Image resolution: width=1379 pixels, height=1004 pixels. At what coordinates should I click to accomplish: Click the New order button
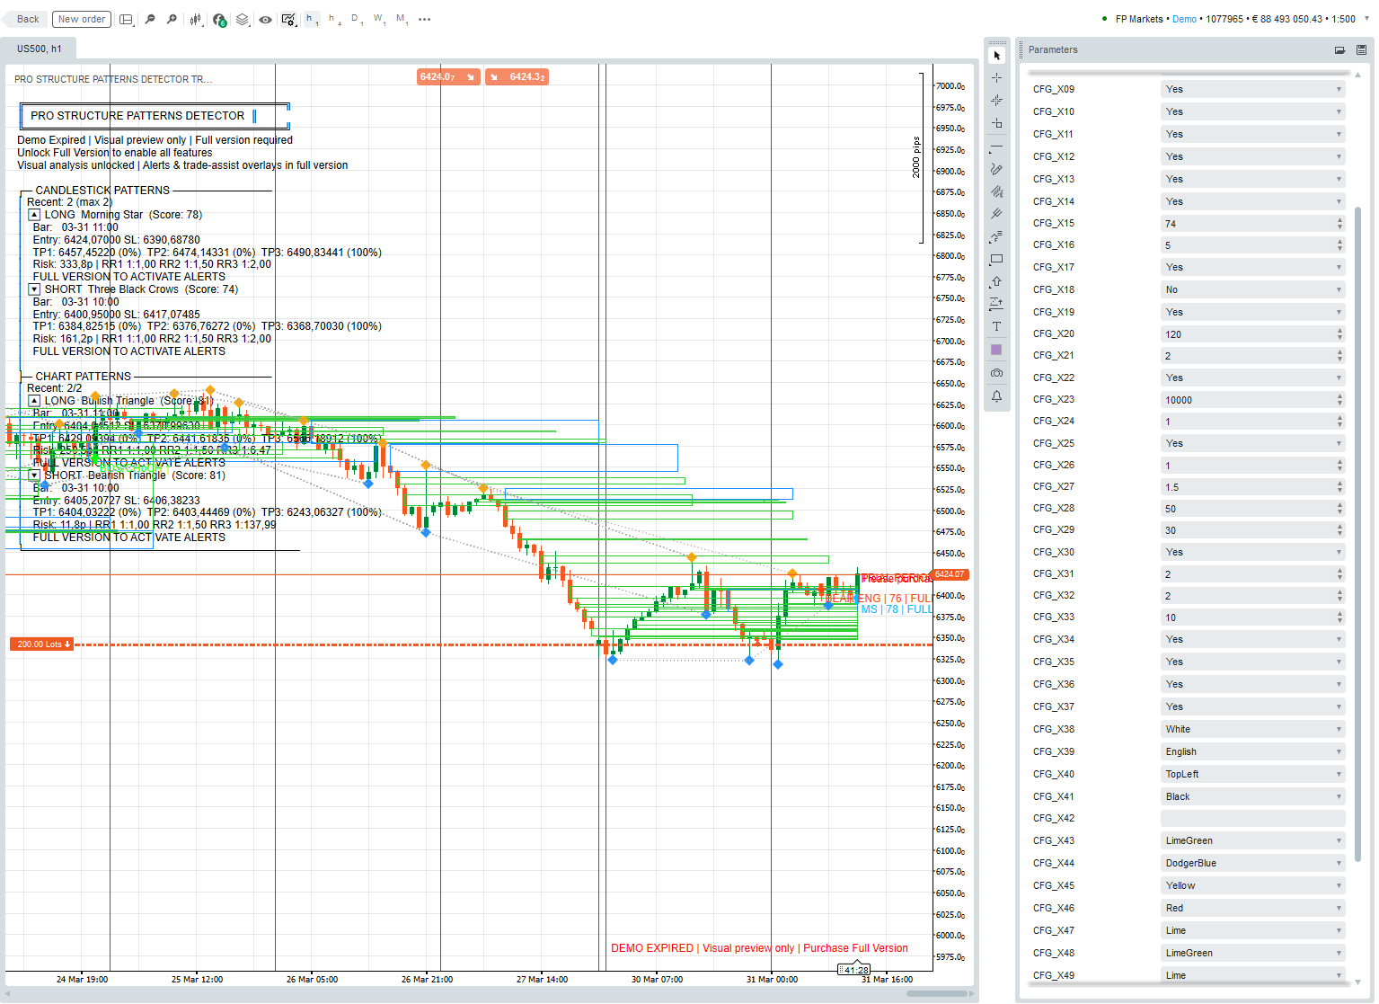pyautogui.click(x=81, y=19)
